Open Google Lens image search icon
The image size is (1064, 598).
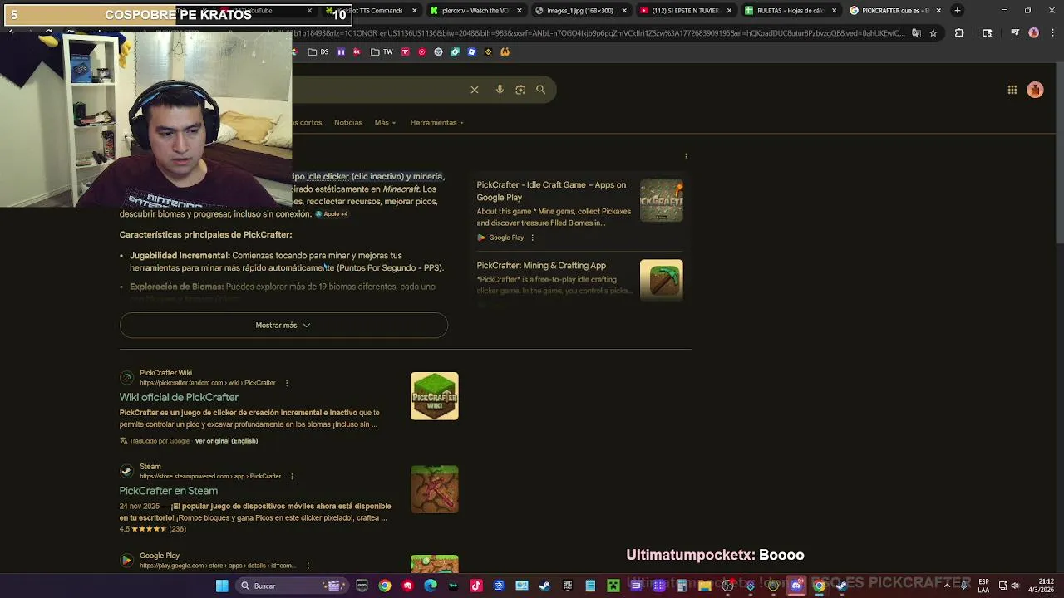520,90
